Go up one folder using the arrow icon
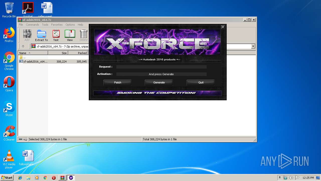Screen dimensions: 321x181 tap(23, 46)
